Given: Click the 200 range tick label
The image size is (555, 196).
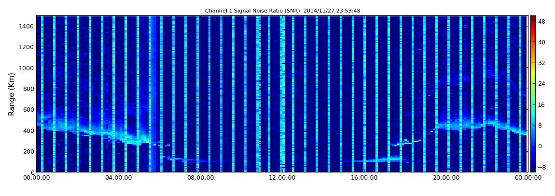Looking at the screenshot, I should tap(28, 152).
